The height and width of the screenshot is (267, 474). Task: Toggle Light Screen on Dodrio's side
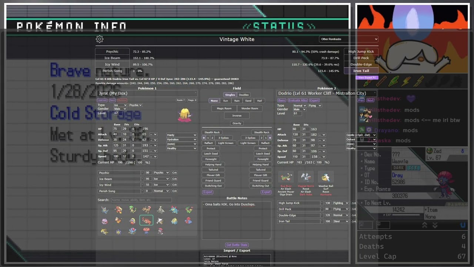248,143
